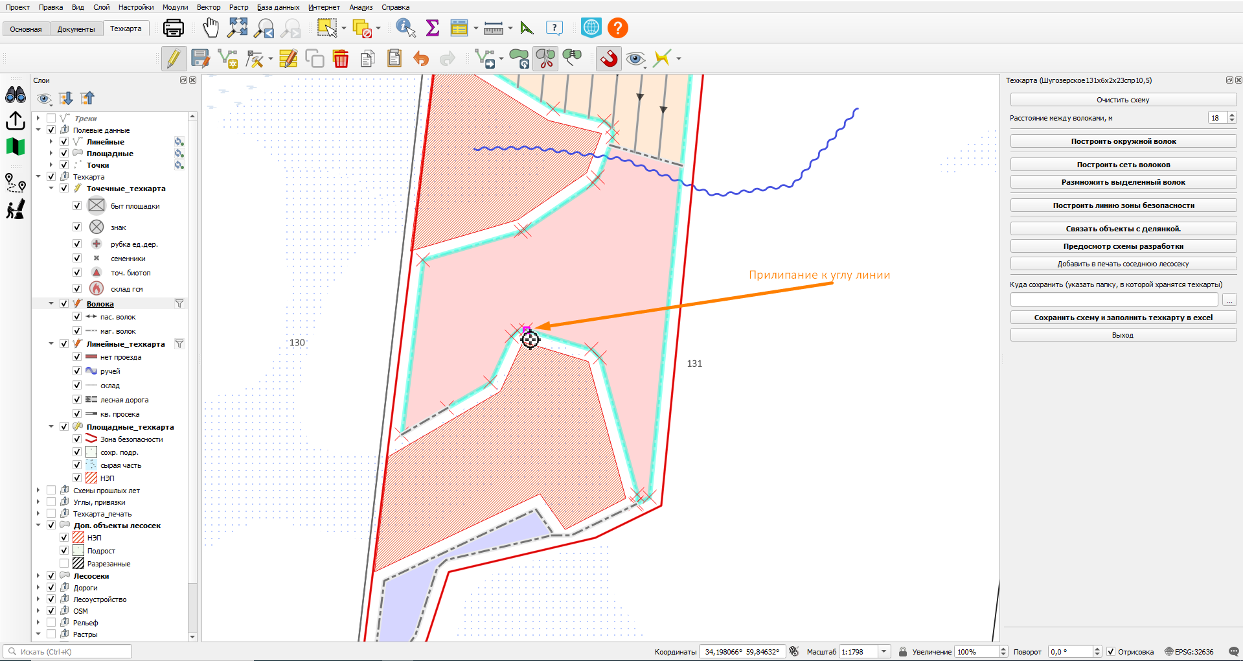Click the Построить сеть волоков button
Image resolution: width=1243 pixels, height=661 pixels.
(x=1123, y=165)
